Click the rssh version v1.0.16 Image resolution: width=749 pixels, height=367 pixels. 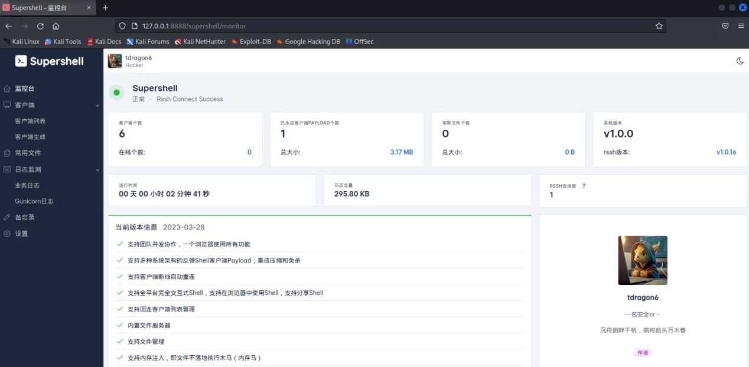(727, 152)
